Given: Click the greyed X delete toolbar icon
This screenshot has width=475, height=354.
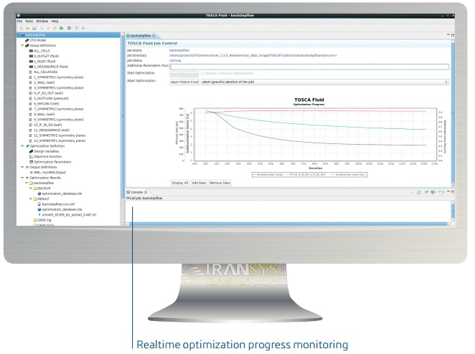Looking at the screenshot, I should [49, 28].
